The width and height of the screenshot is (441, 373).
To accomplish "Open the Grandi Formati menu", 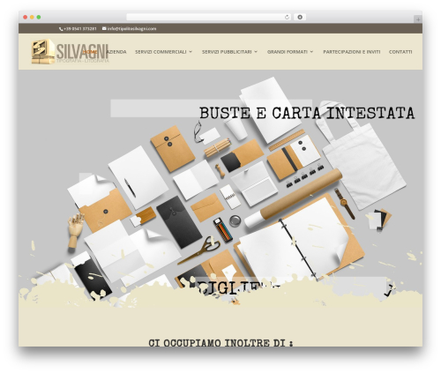I will 288,52.
